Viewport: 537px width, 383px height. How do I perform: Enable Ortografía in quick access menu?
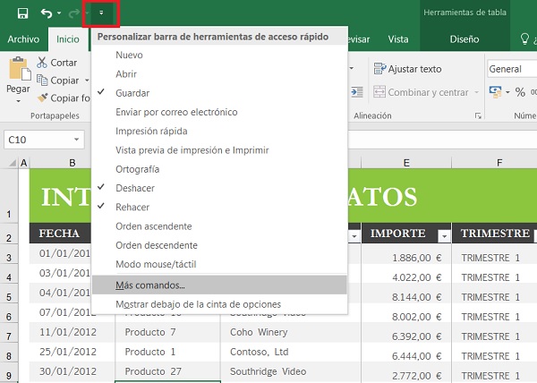point(219,169)
